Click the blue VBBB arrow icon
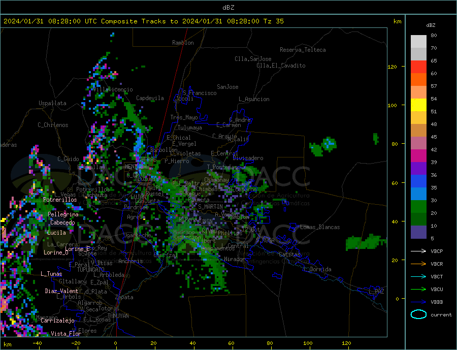 pyautogui.click(x=418, y=302)
